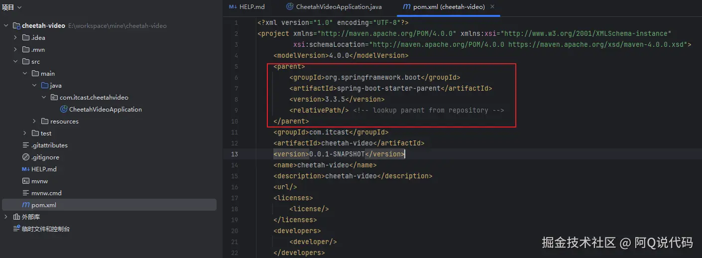Click the xml version="1.0" declaration line
702x258 pixels.
pos(333,23)
